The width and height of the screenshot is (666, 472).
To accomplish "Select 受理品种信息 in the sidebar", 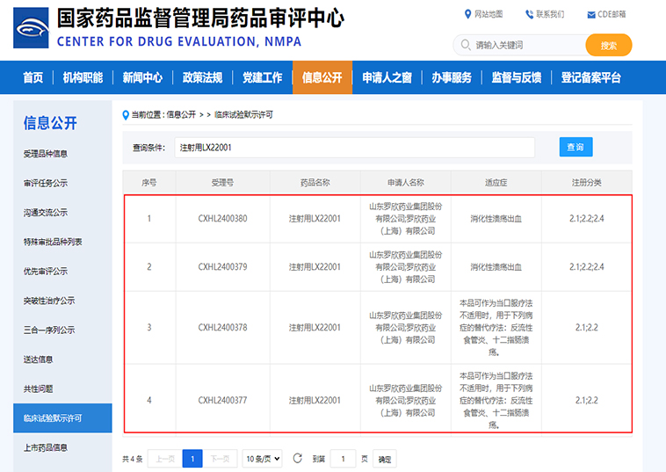I will 46,154.
